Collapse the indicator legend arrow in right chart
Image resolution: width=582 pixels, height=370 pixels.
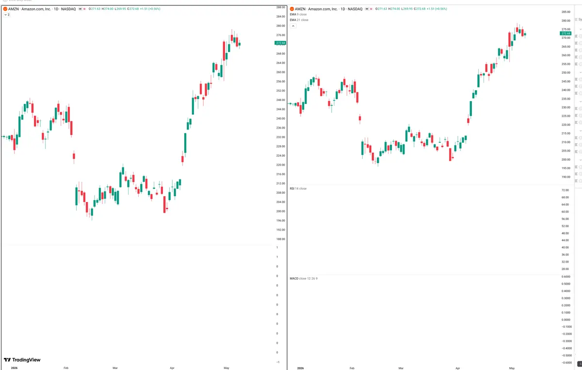[x=293, y=26]
